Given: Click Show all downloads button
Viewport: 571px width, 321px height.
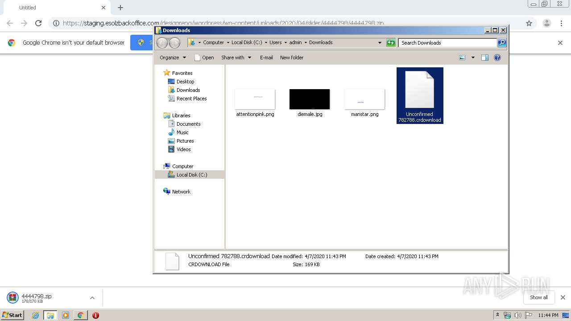Looking at the screenshot, I should point(539,297).
